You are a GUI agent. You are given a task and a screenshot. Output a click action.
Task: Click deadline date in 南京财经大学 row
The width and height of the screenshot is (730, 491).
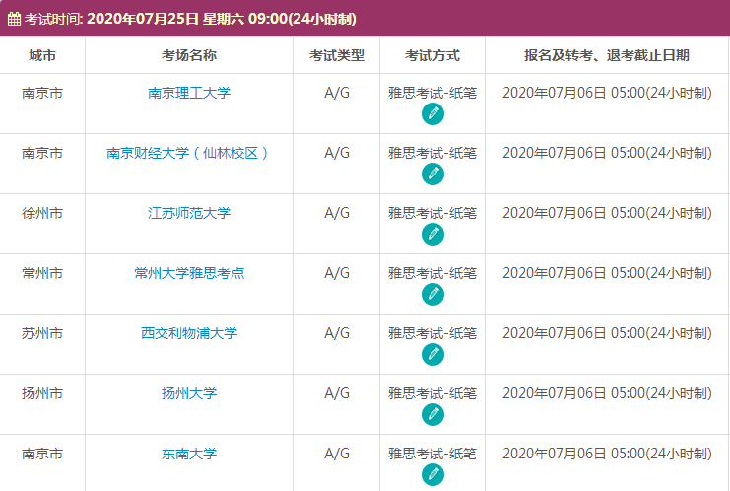pos(607,153)
